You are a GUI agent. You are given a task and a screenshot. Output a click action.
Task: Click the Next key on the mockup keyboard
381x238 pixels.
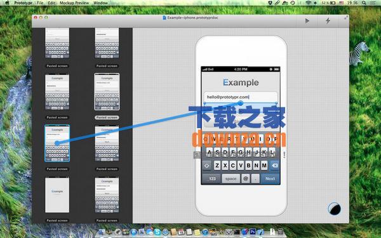pos(270,179)
